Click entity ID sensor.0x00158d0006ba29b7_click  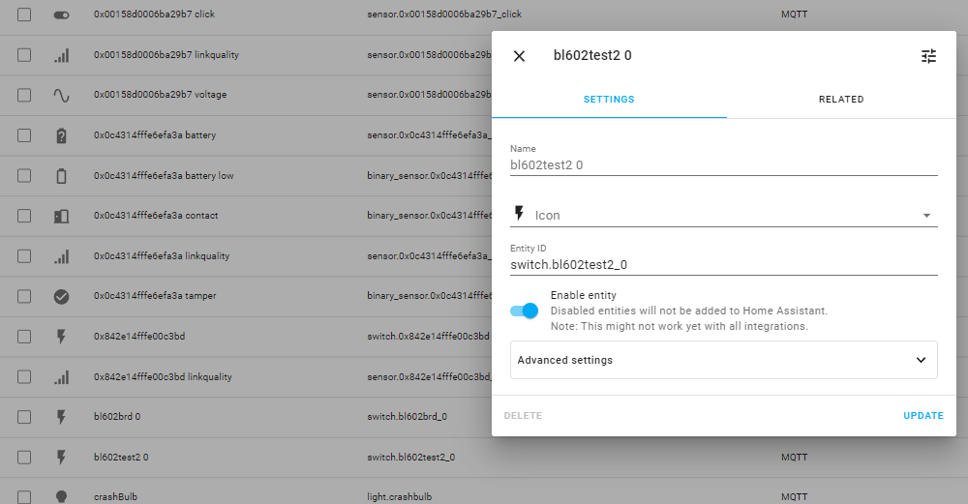[444, 15]
